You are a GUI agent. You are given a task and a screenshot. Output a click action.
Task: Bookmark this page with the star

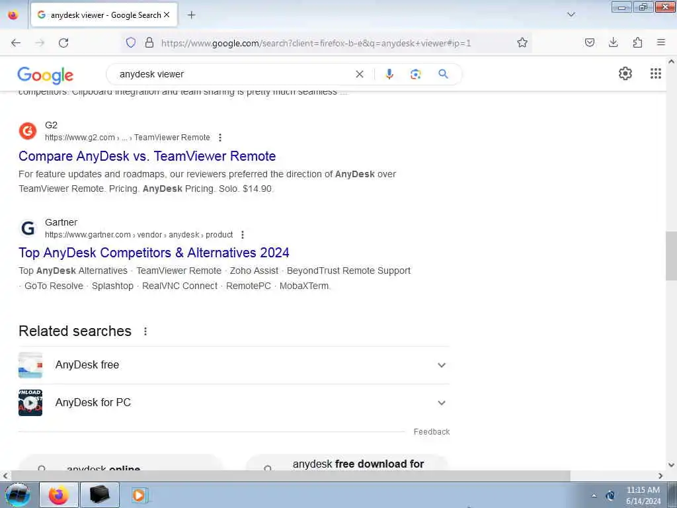click(x=522, y=42)
